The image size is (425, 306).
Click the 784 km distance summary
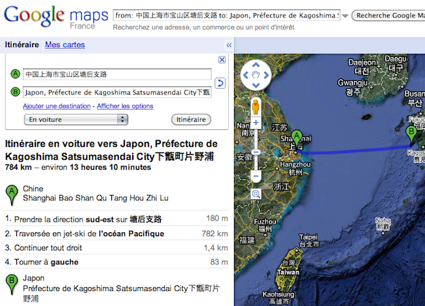[x=18, y=167]
